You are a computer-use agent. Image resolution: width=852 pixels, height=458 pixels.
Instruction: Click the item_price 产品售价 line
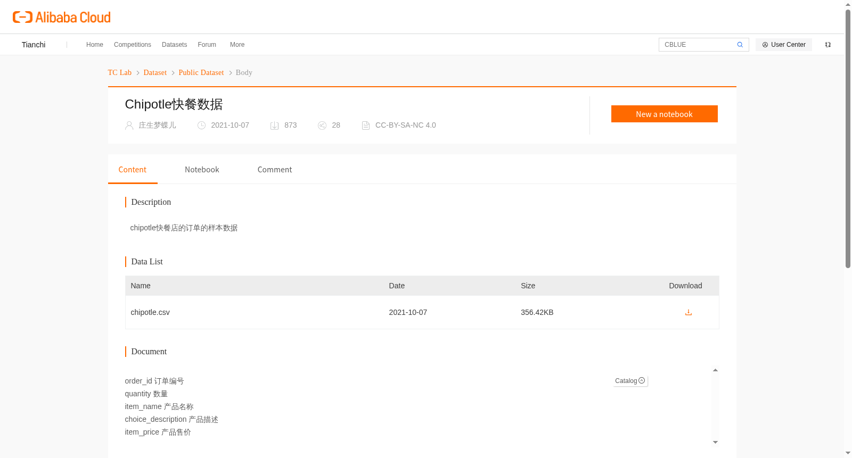[158, 432]
